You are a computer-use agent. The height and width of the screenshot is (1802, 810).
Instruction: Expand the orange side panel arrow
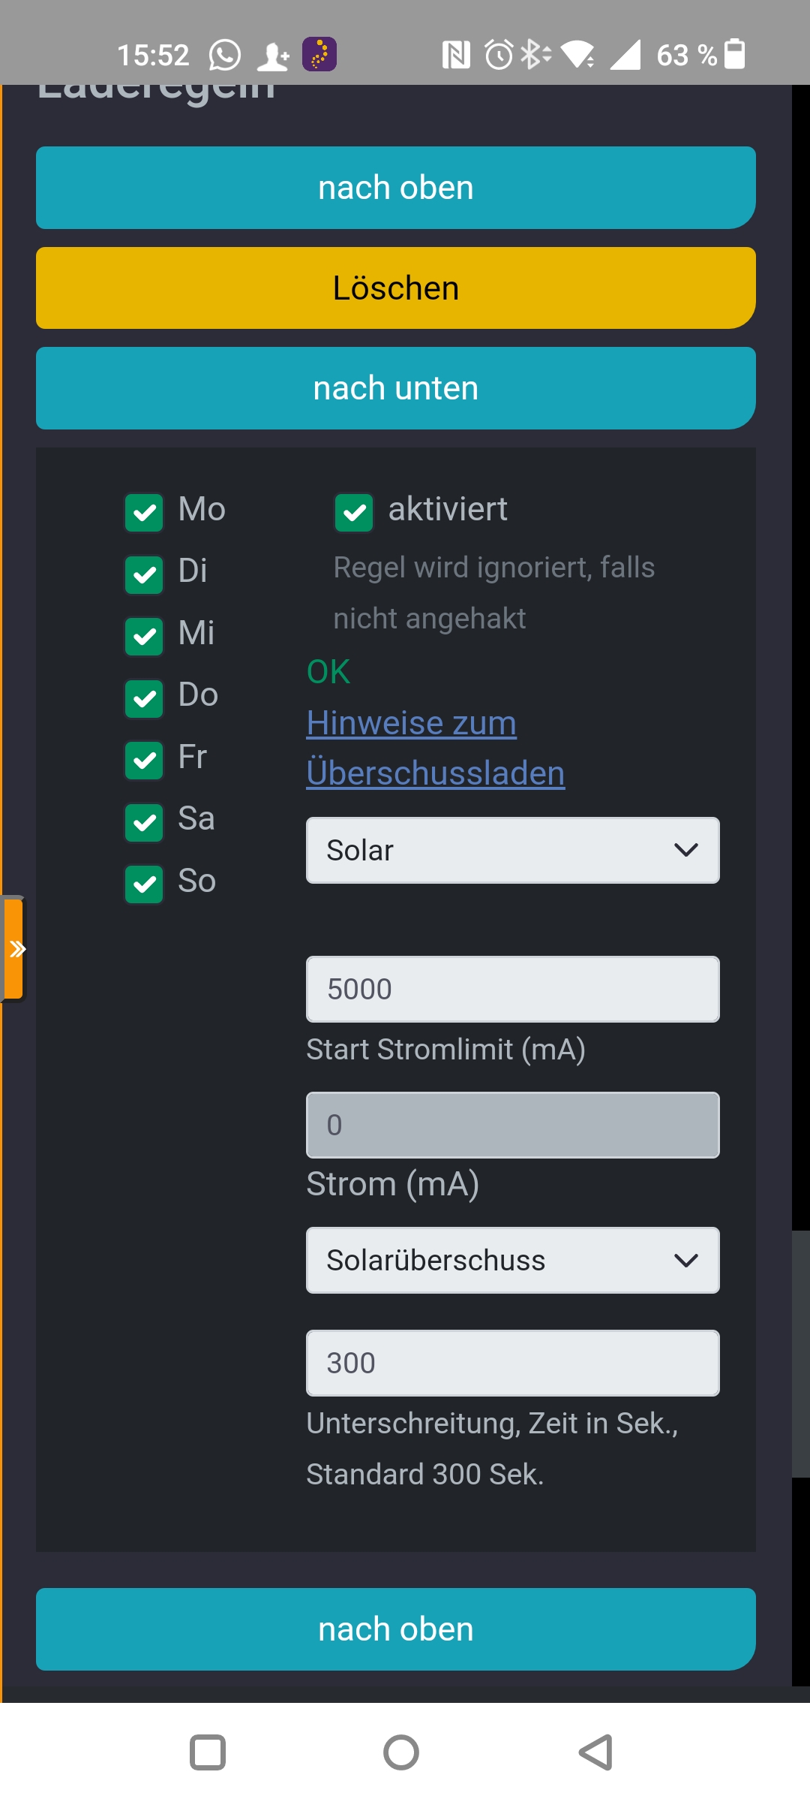[x=13, y=949]
